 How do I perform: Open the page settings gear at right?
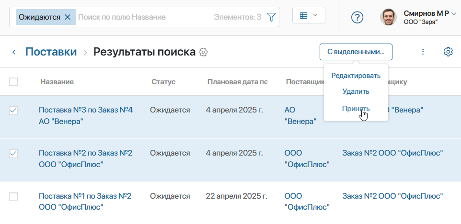pyautogui.click(x=448, y=52)
